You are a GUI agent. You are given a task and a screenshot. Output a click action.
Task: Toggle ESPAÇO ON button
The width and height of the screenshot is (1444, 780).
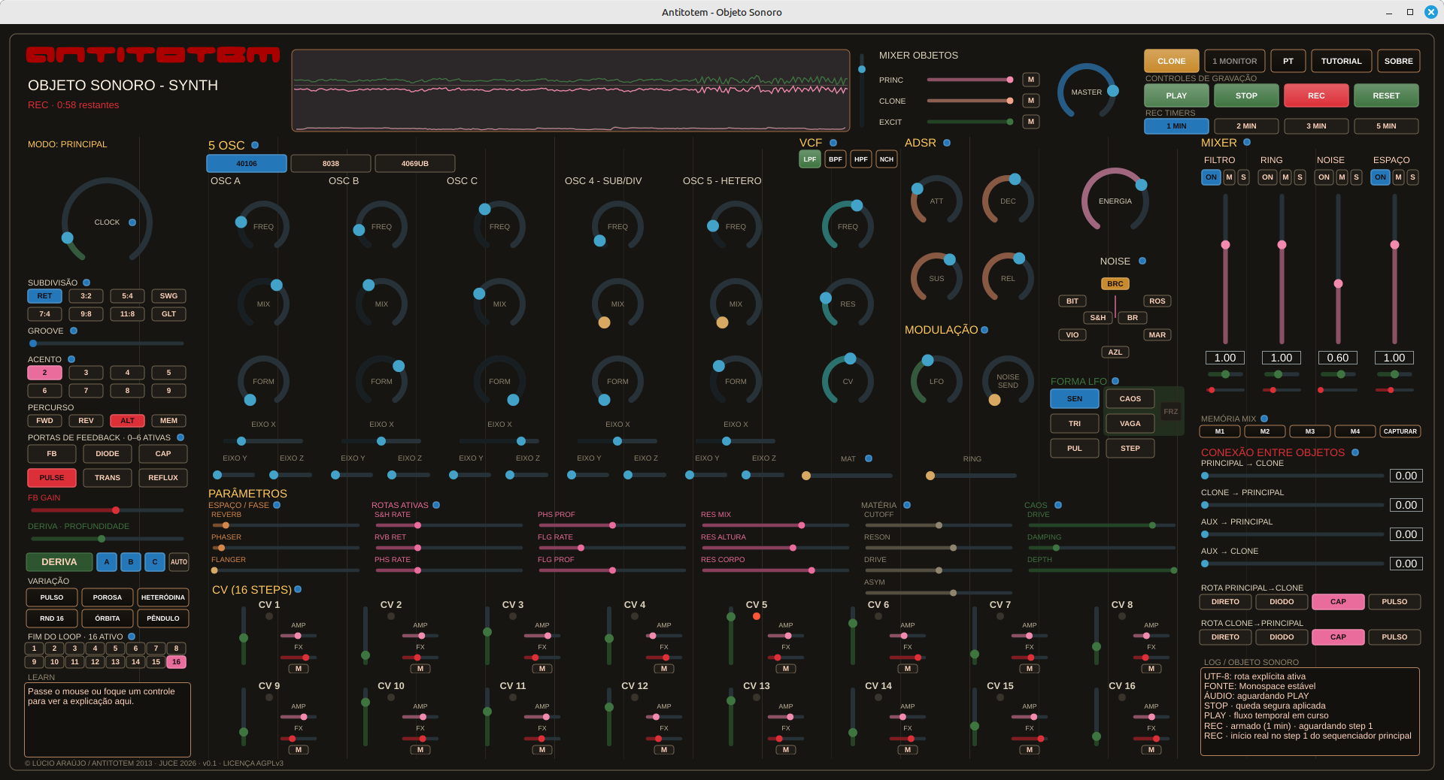point(1381,177)
